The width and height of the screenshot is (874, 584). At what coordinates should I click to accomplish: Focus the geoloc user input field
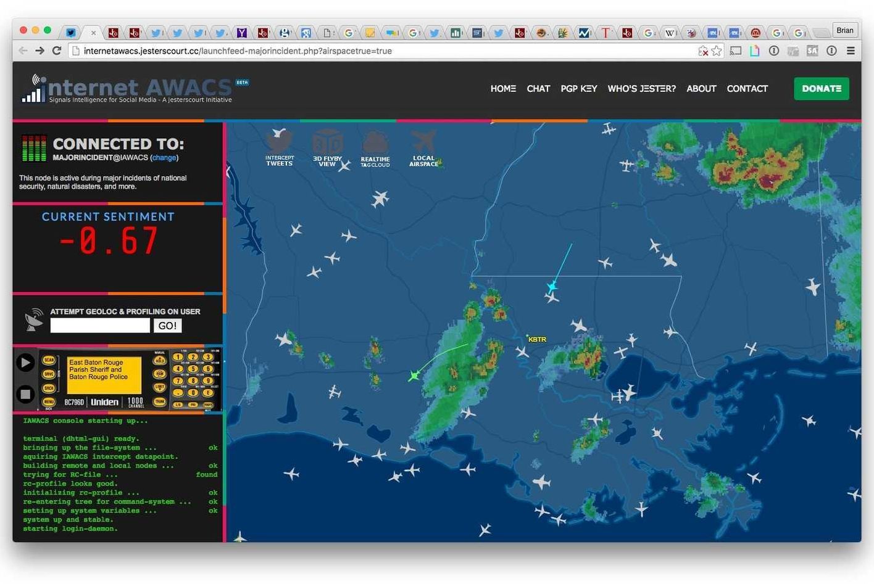click(x=100, y=326)
